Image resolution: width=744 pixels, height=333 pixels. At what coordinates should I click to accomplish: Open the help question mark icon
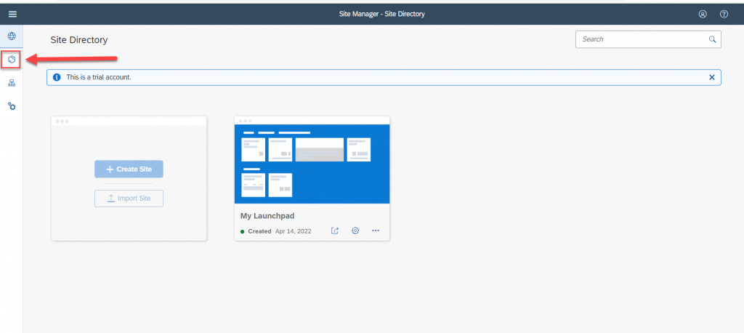[724, 14]
